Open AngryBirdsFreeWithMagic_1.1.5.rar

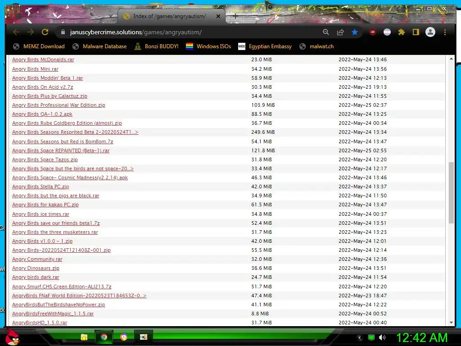pyautogui.click(x=53, y=314)
